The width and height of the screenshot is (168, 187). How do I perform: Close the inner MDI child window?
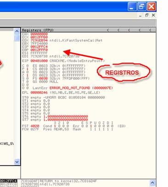click(153, 15)
